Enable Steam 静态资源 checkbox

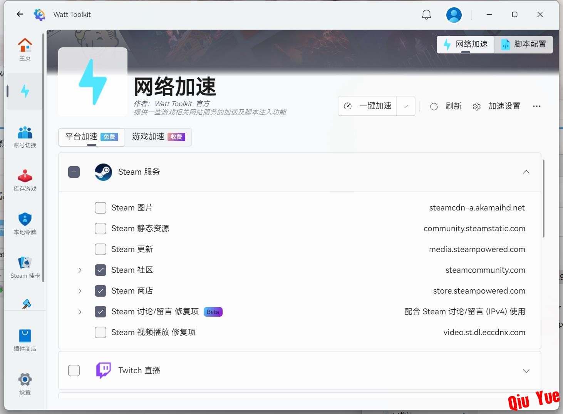pos(101,229)
